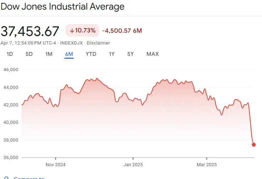View the 5Y chart range
Viewport: 262px width, 179px height.
tap(130, 54)
